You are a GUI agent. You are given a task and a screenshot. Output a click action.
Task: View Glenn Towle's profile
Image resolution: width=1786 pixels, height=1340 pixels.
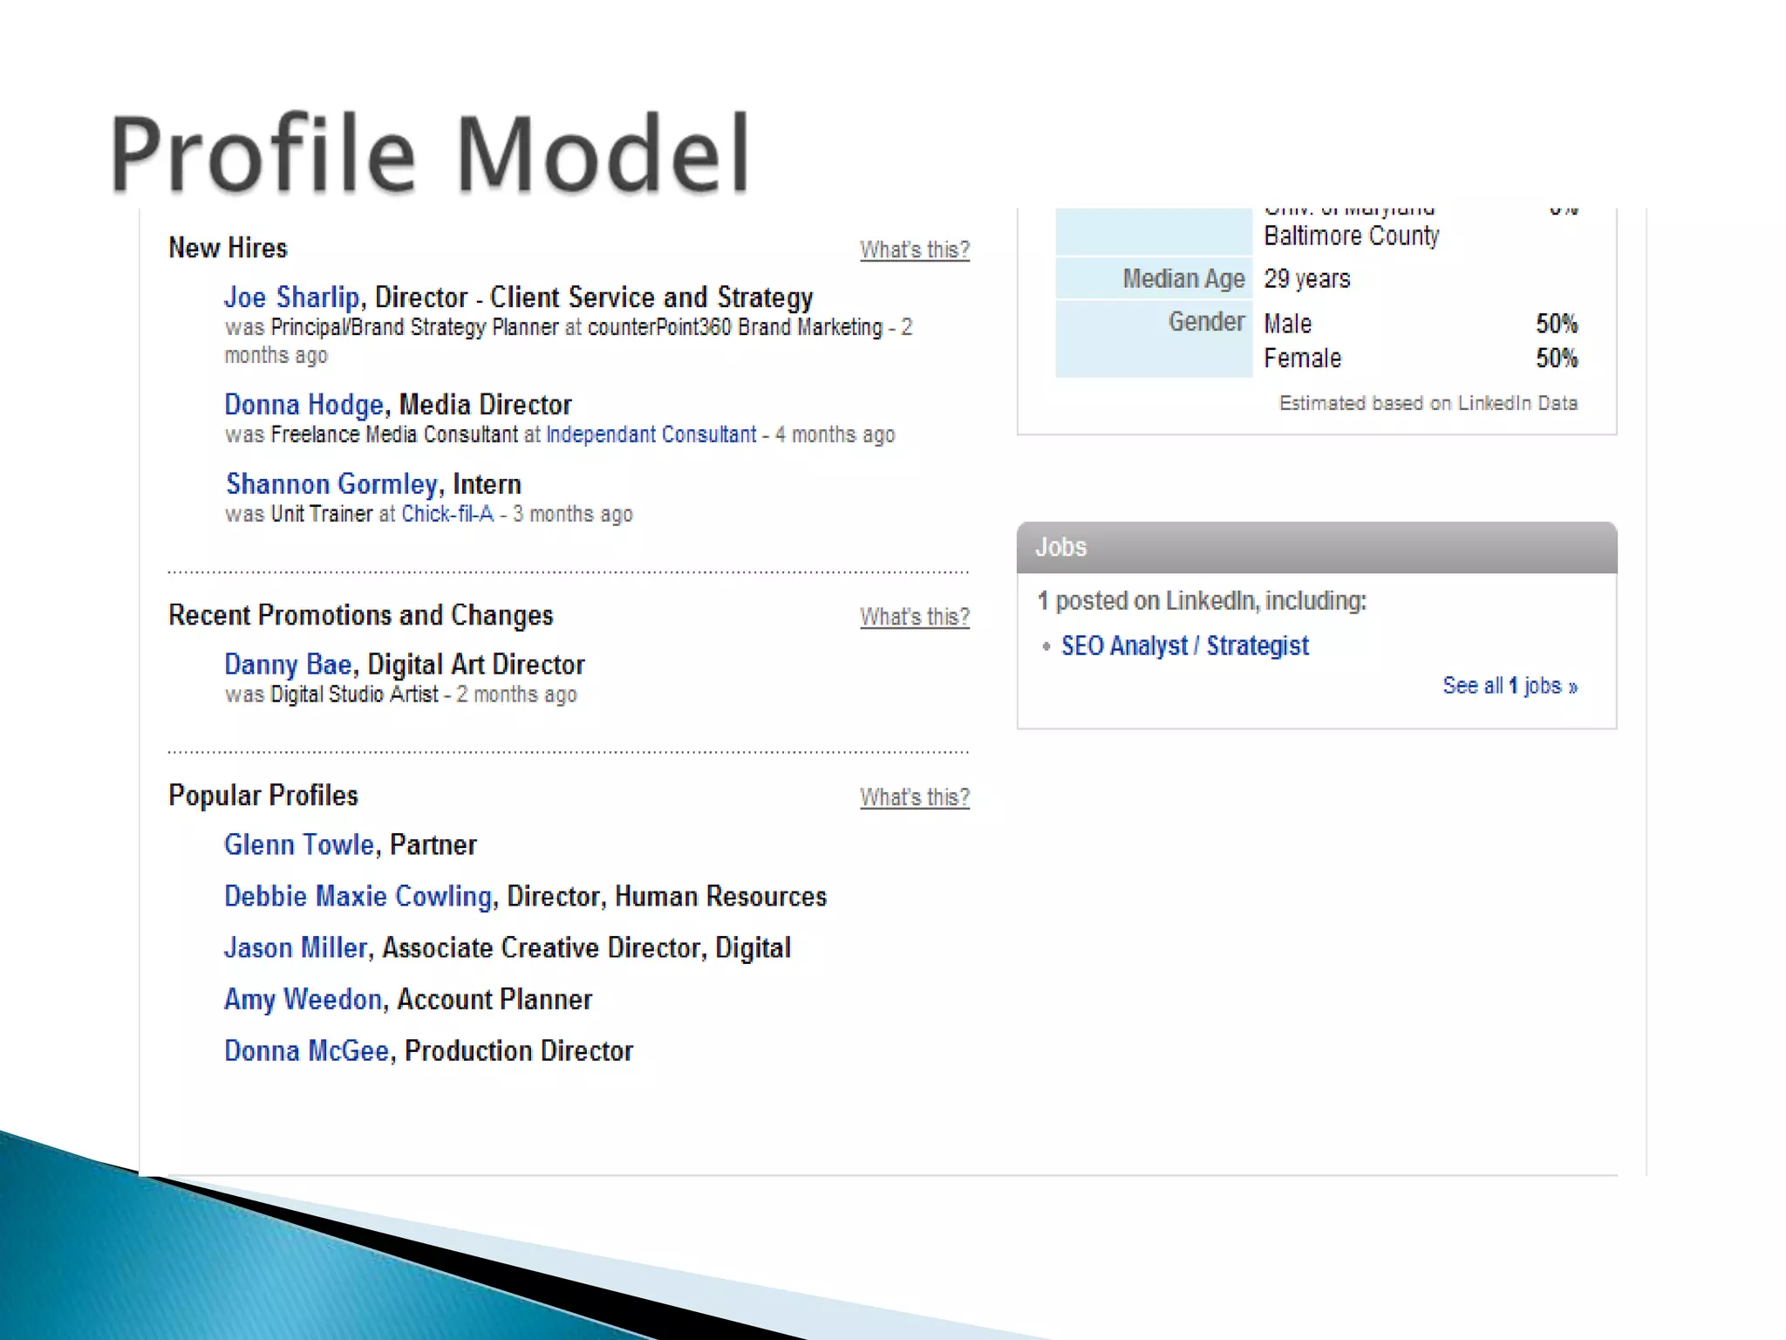tap(298, 844)
